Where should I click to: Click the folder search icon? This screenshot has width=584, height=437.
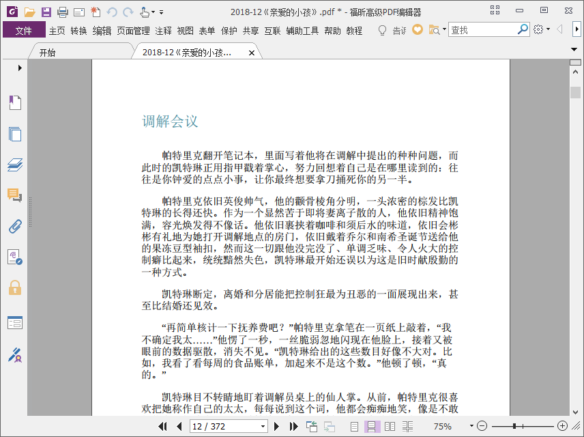434,29
